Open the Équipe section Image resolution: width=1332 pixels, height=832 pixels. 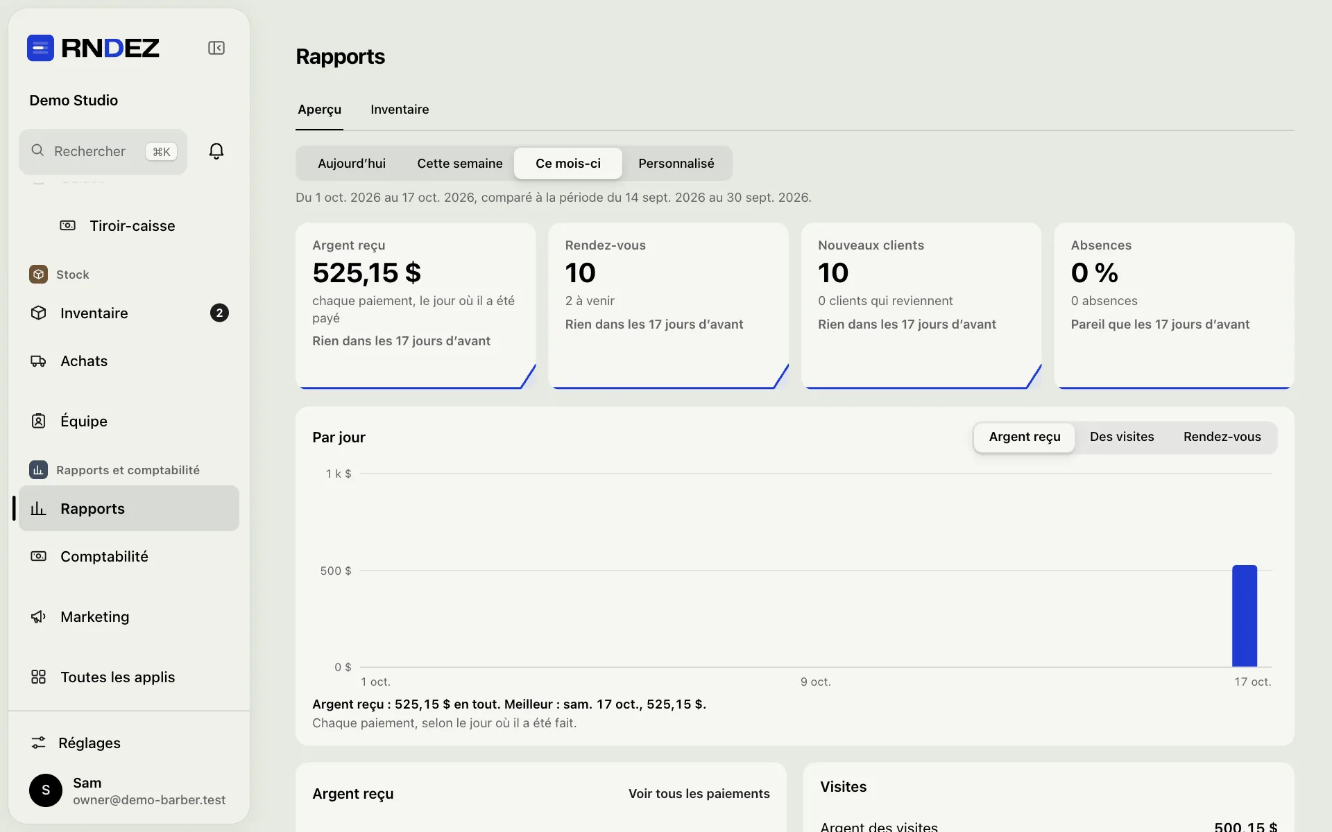click(129, 421)
